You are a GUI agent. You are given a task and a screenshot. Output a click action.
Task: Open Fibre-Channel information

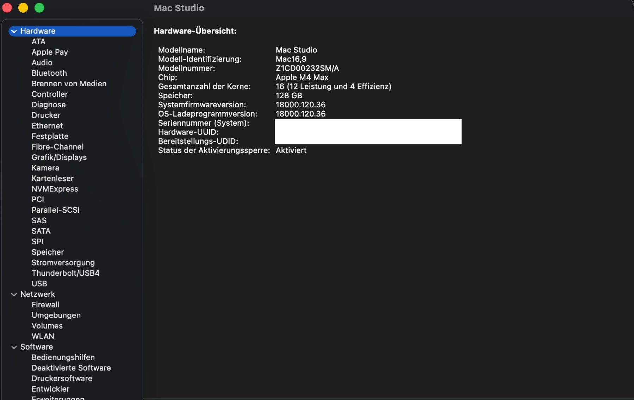[58, 147]
